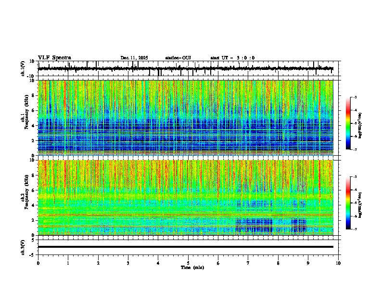The image size is (381, 295).
Task: Click the "start UT = 3 : 0 : 0" label
Action: 232,58
